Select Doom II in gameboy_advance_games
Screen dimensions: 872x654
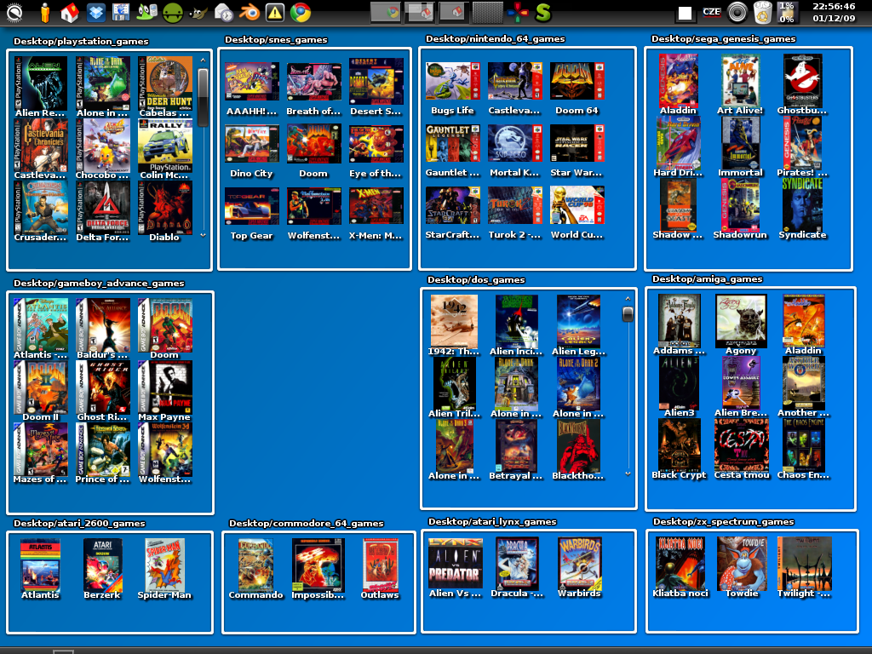(x=40, y=391)
